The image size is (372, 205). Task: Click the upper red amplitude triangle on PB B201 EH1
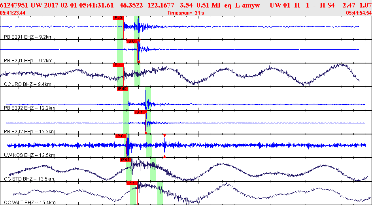[x=139, y=41]
